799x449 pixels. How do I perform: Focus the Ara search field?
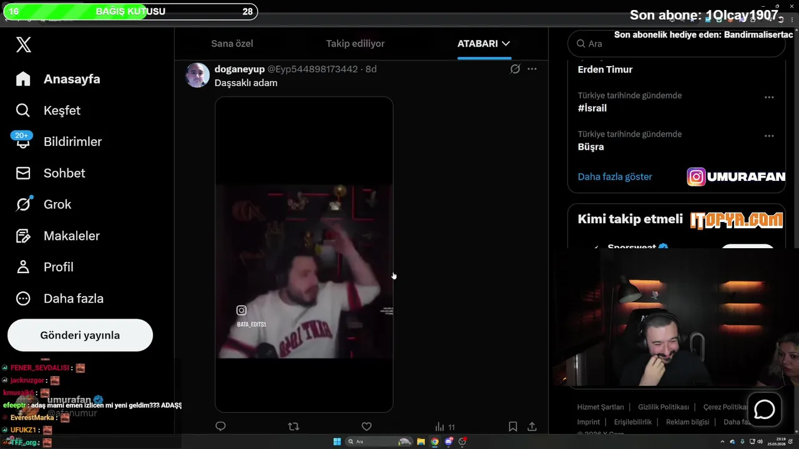[677, 44]
